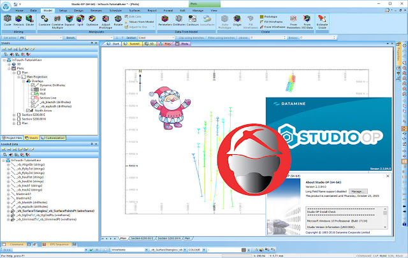The image size is (408, 258).
Task: Expand the 3D node in Sheets tree
Action: pyautogui.click(x=9, y=64)
